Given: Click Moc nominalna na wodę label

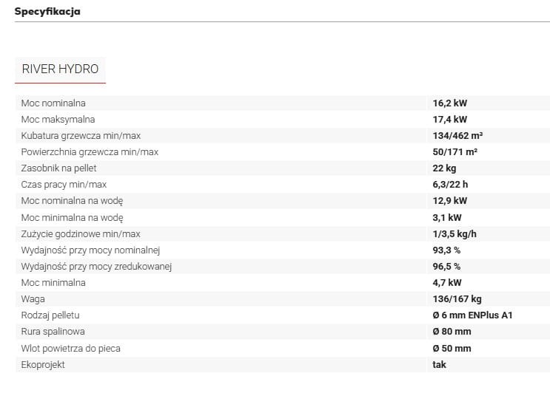Looking at the screenshot, I should [x=72, y=201].
